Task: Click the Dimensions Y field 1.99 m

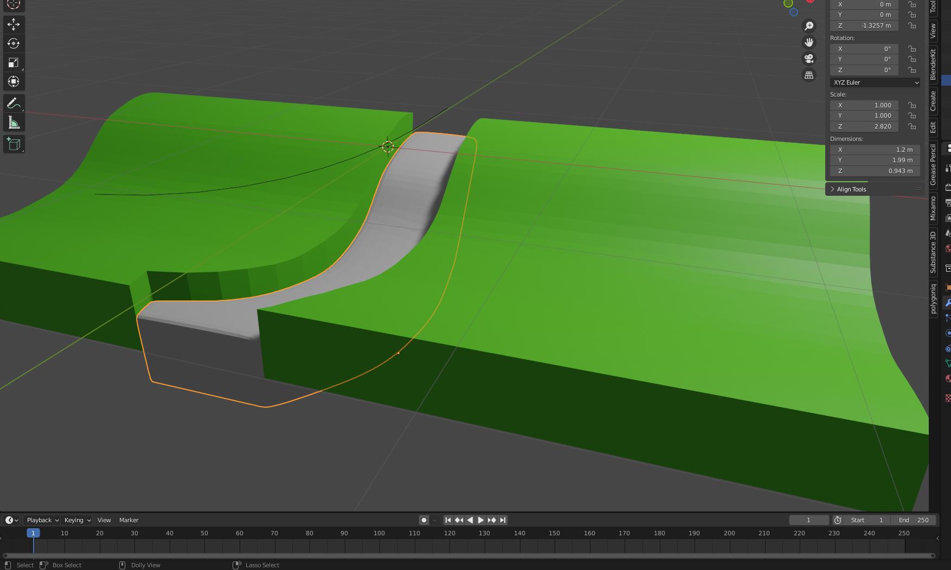Action: [x=875, y=160]
